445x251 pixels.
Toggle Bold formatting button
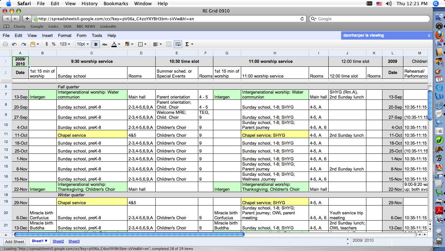pos(96,44)
